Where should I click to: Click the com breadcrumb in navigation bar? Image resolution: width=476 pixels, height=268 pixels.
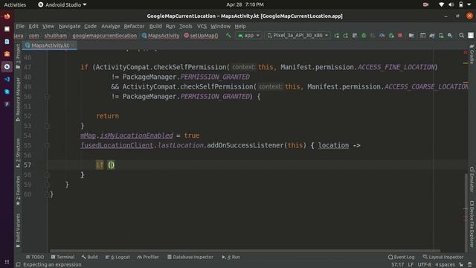[33, 36]
